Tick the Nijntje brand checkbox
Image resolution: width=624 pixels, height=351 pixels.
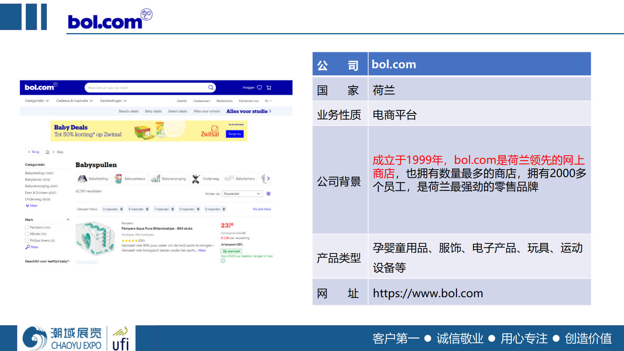tap(27, 234)
